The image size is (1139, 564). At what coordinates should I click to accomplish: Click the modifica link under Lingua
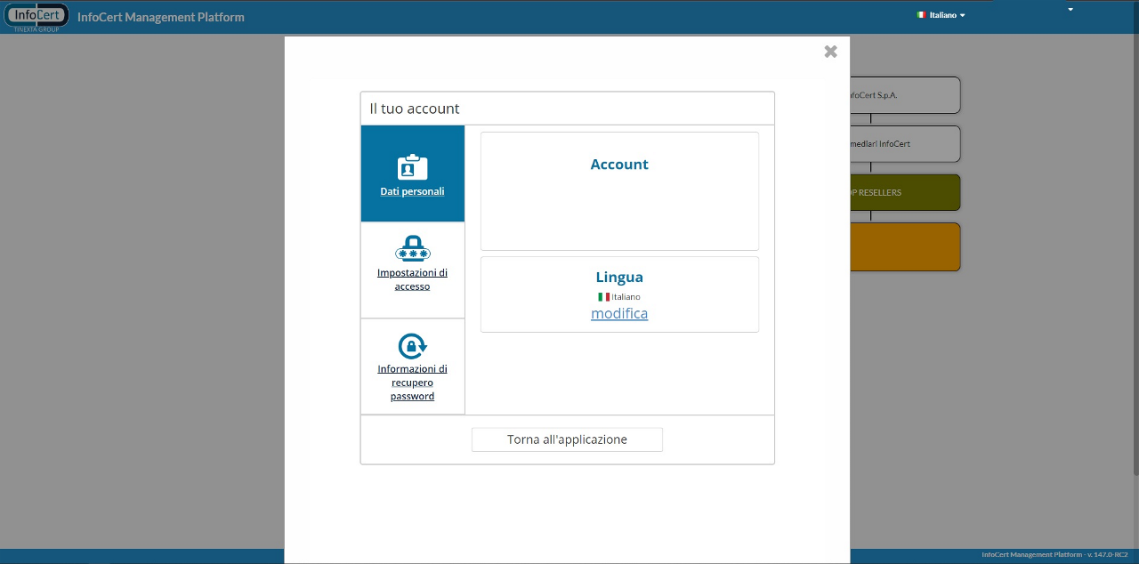[x=619, y=314]
